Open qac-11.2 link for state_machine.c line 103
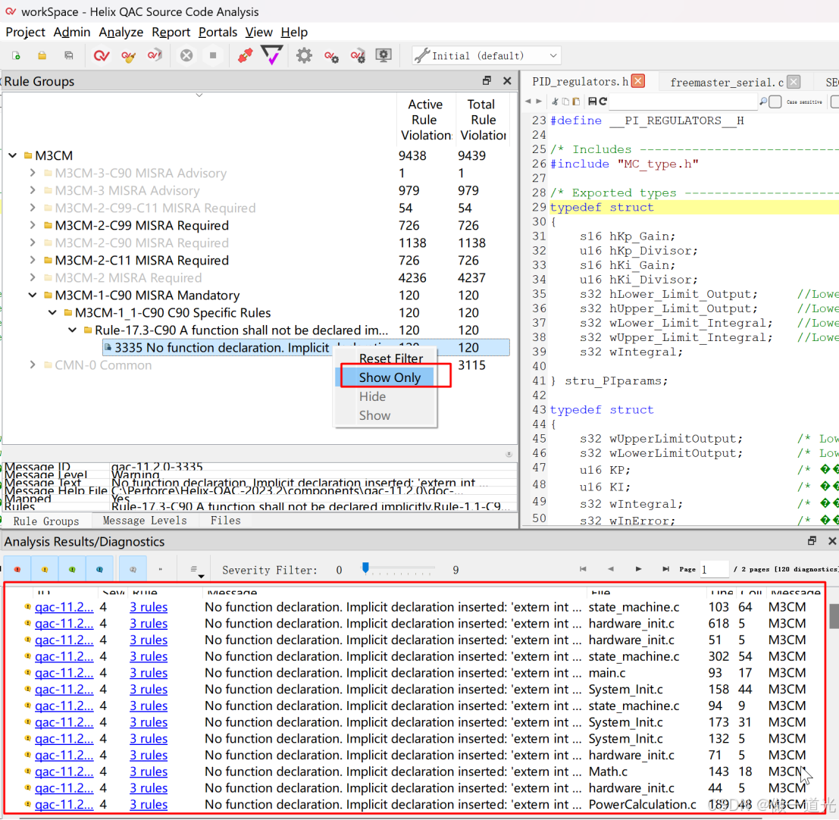Image resolution: width=839 pixels, height=820 pixels. [64, 607]
